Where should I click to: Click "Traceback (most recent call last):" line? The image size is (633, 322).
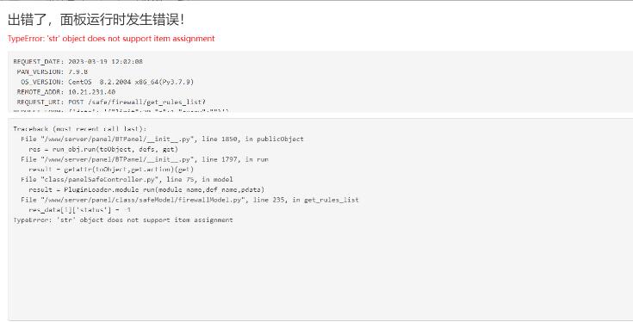(x=80, y=129)
